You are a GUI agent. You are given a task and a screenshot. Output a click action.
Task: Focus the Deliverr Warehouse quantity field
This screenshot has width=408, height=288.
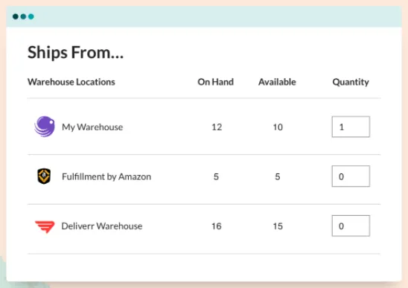[x=351, y=225]
